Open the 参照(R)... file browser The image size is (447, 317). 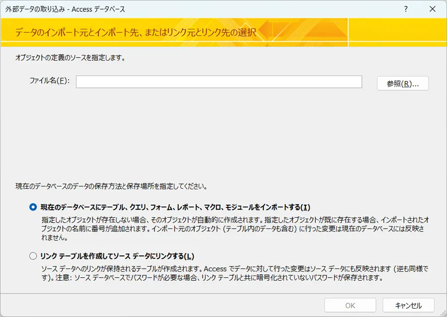tap(402, 83)
